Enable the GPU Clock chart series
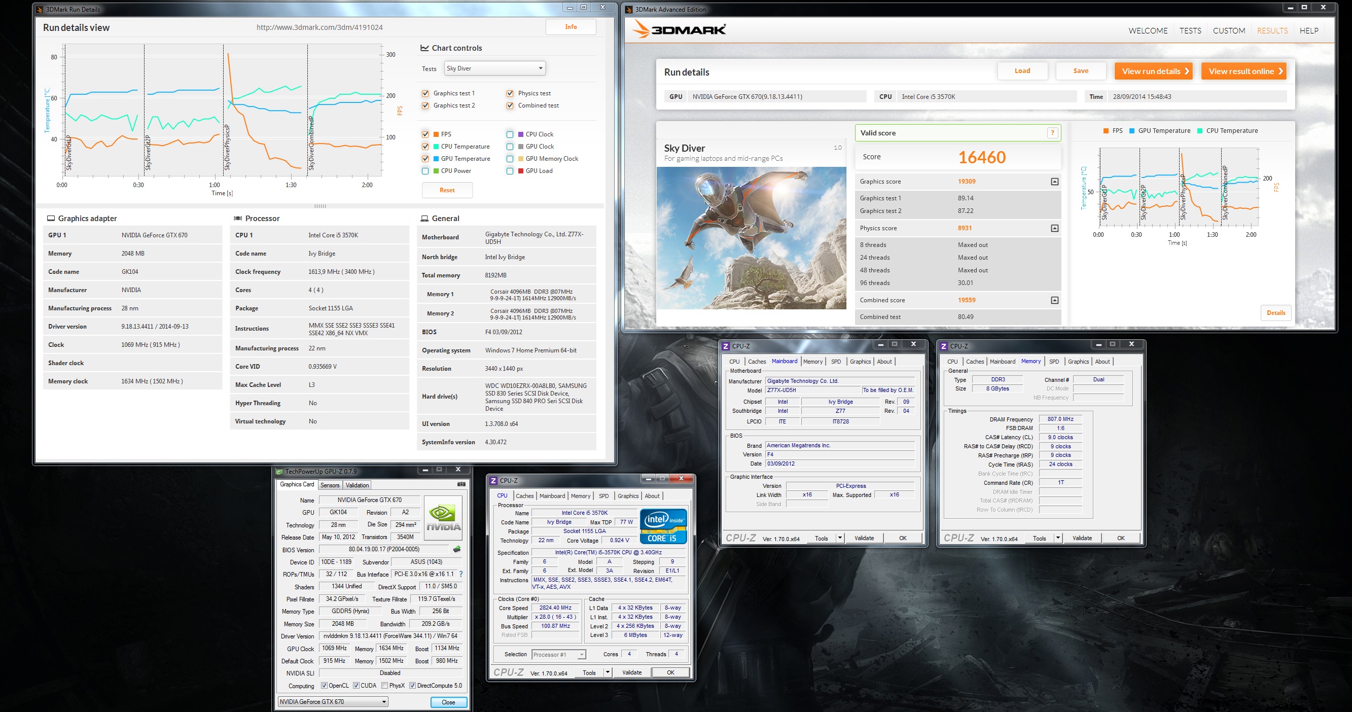The image size is (1352, 712). pyautogui.click(x=510, y=147)
